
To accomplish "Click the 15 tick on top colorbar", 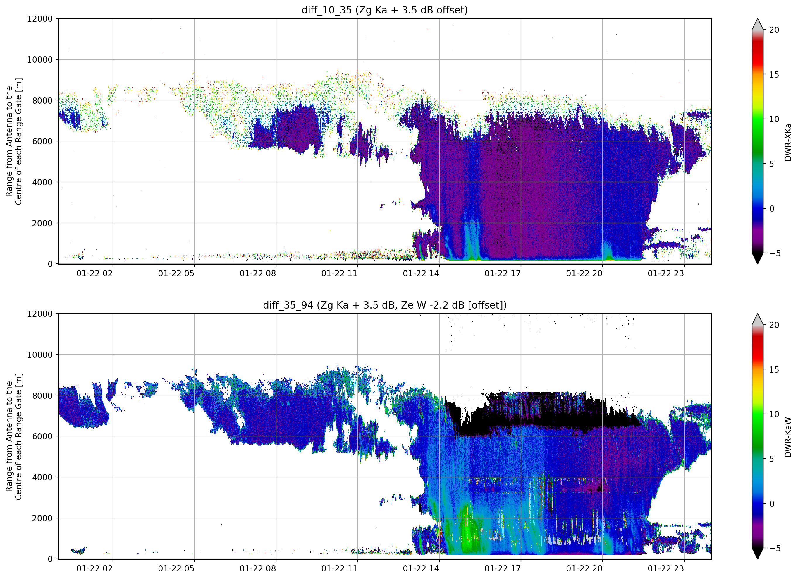I will (774, 75).
